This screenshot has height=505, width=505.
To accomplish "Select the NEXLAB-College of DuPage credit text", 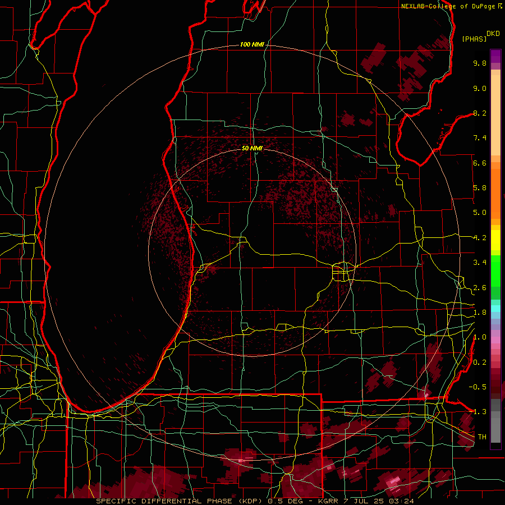I will [x=448, y=6].
